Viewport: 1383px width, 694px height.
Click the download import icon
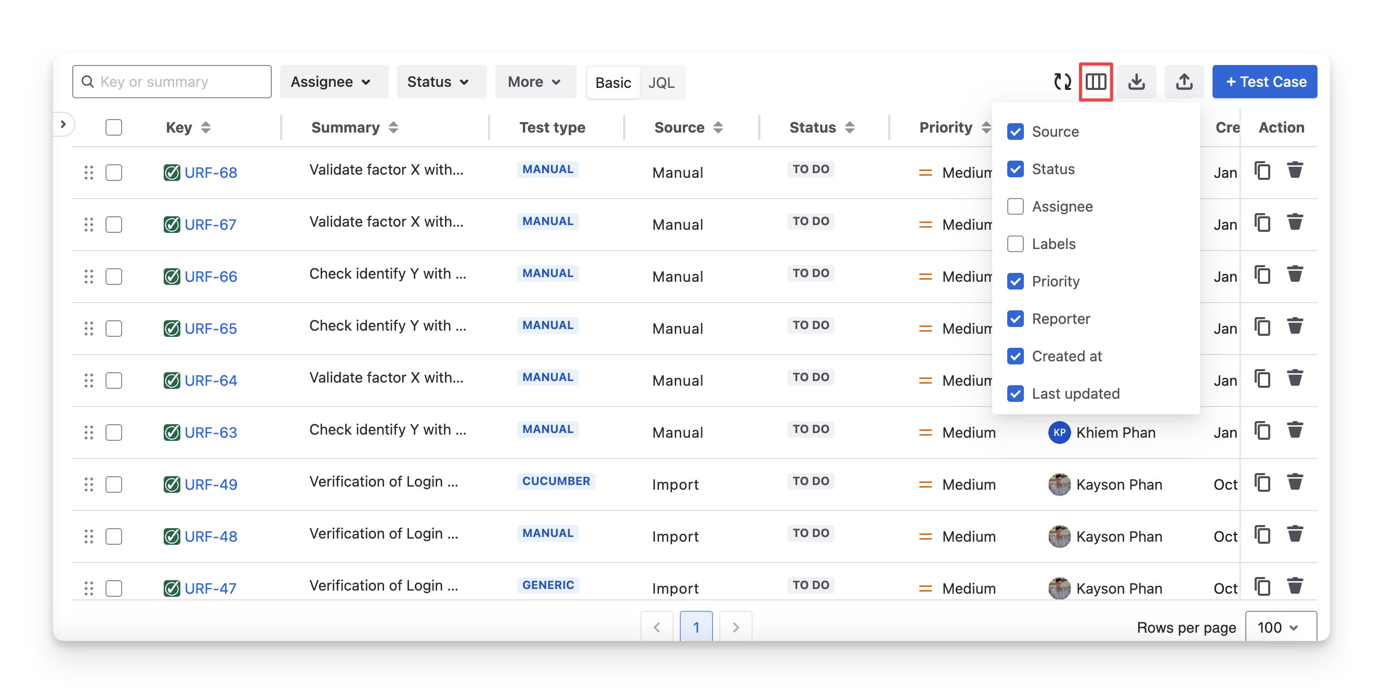click(1136, 82)
